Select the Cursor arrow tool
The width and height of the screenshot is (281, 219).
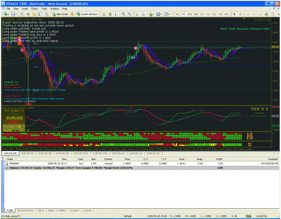(234, 14)
